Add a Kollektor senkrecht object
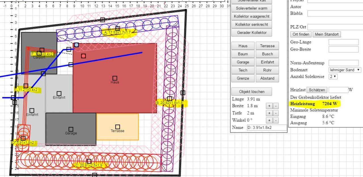363x177 pixels. point(252,24)
